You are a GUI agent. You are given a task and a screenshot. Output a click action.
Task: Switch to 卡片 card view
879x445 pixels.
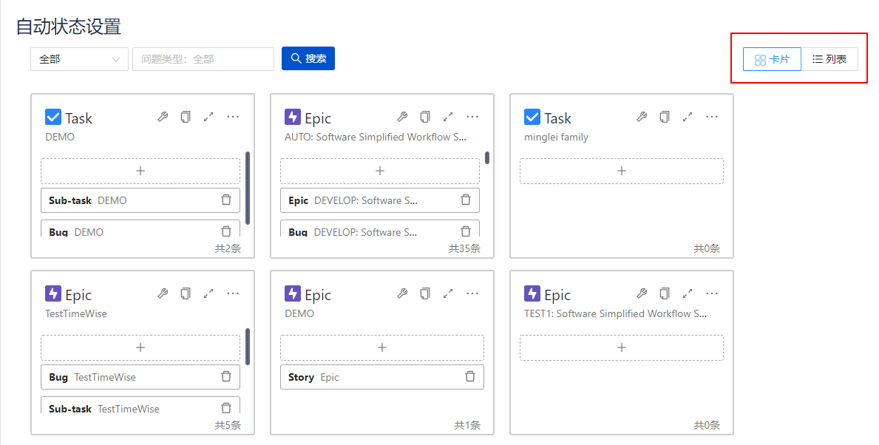[x=772, y=59]
